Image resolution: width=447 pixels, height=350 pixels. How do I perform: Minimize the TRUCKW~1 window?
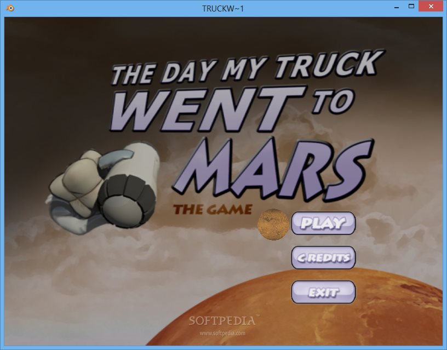(396, 7)
